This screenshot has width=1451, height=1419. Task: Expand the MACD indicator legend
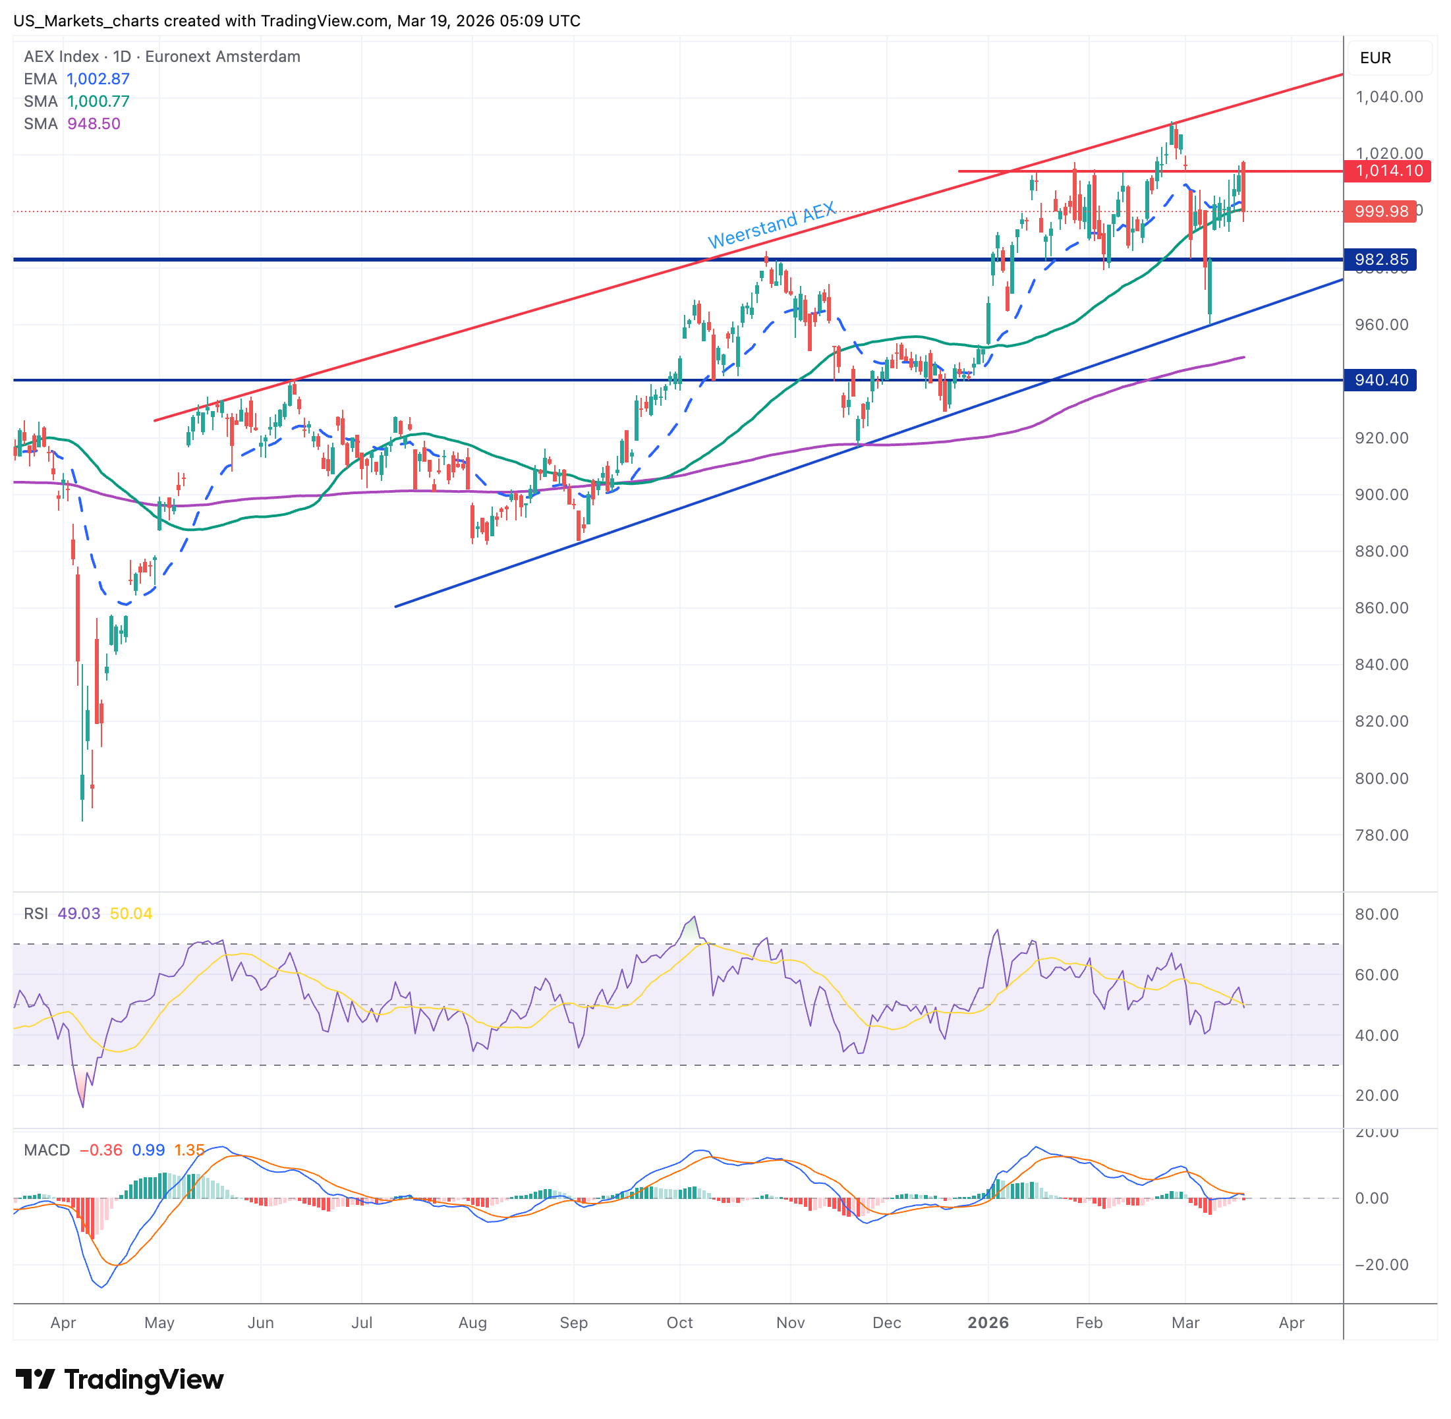46,1150
